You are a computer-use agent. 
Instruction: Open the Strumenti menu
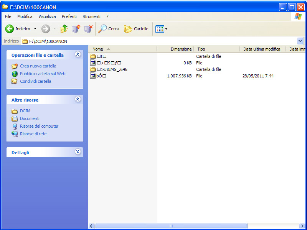click(x=91, y=16)
